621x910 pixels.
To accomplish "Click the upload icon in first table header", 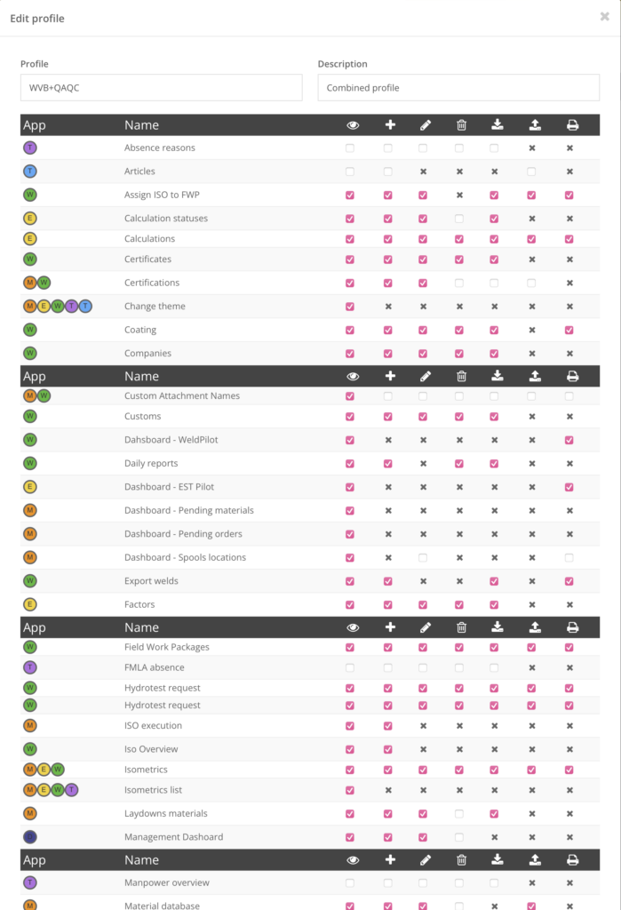I will 531,125.
